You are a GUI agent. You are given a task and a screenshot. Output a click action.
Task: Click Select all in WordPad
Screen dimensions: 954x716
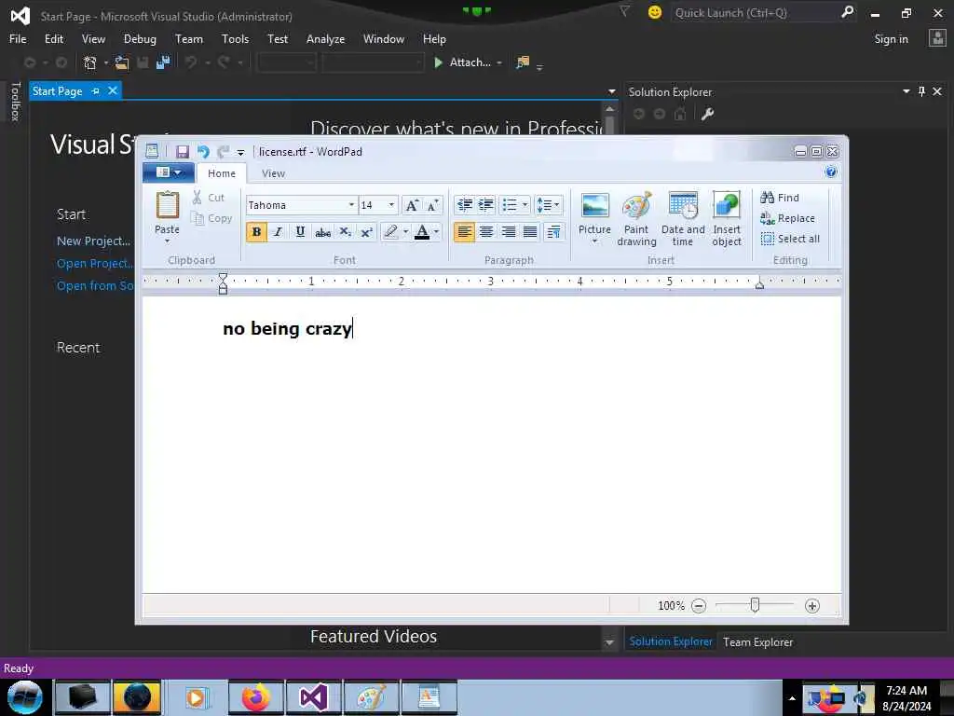[790, 239]
